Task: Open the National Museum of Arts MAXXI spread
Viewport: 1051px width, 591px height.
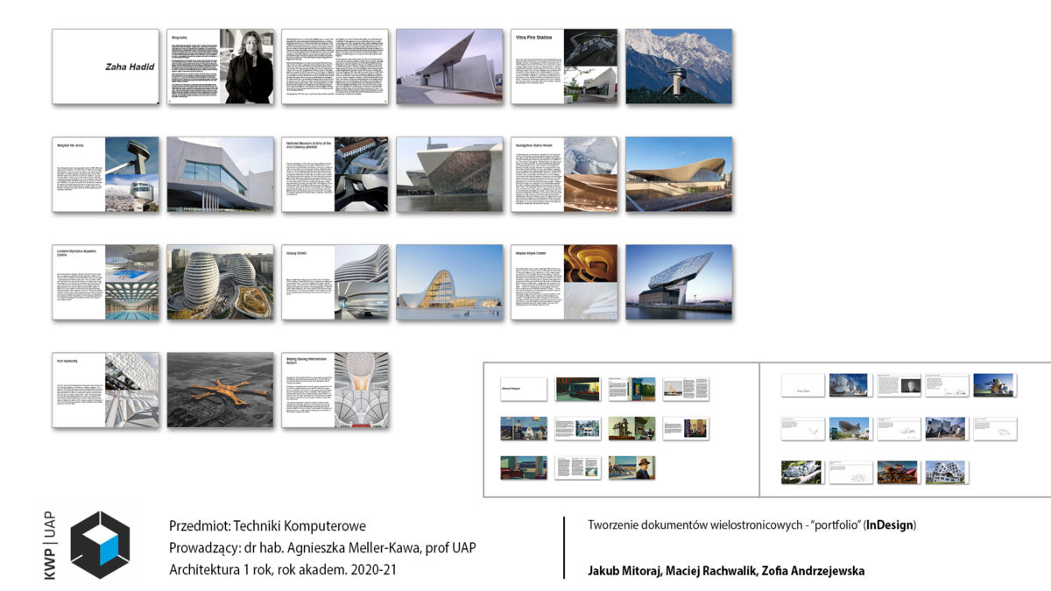Action: (335, 174)
